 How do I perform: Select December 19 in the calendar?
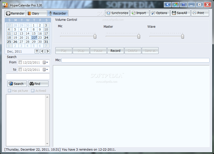15,38
